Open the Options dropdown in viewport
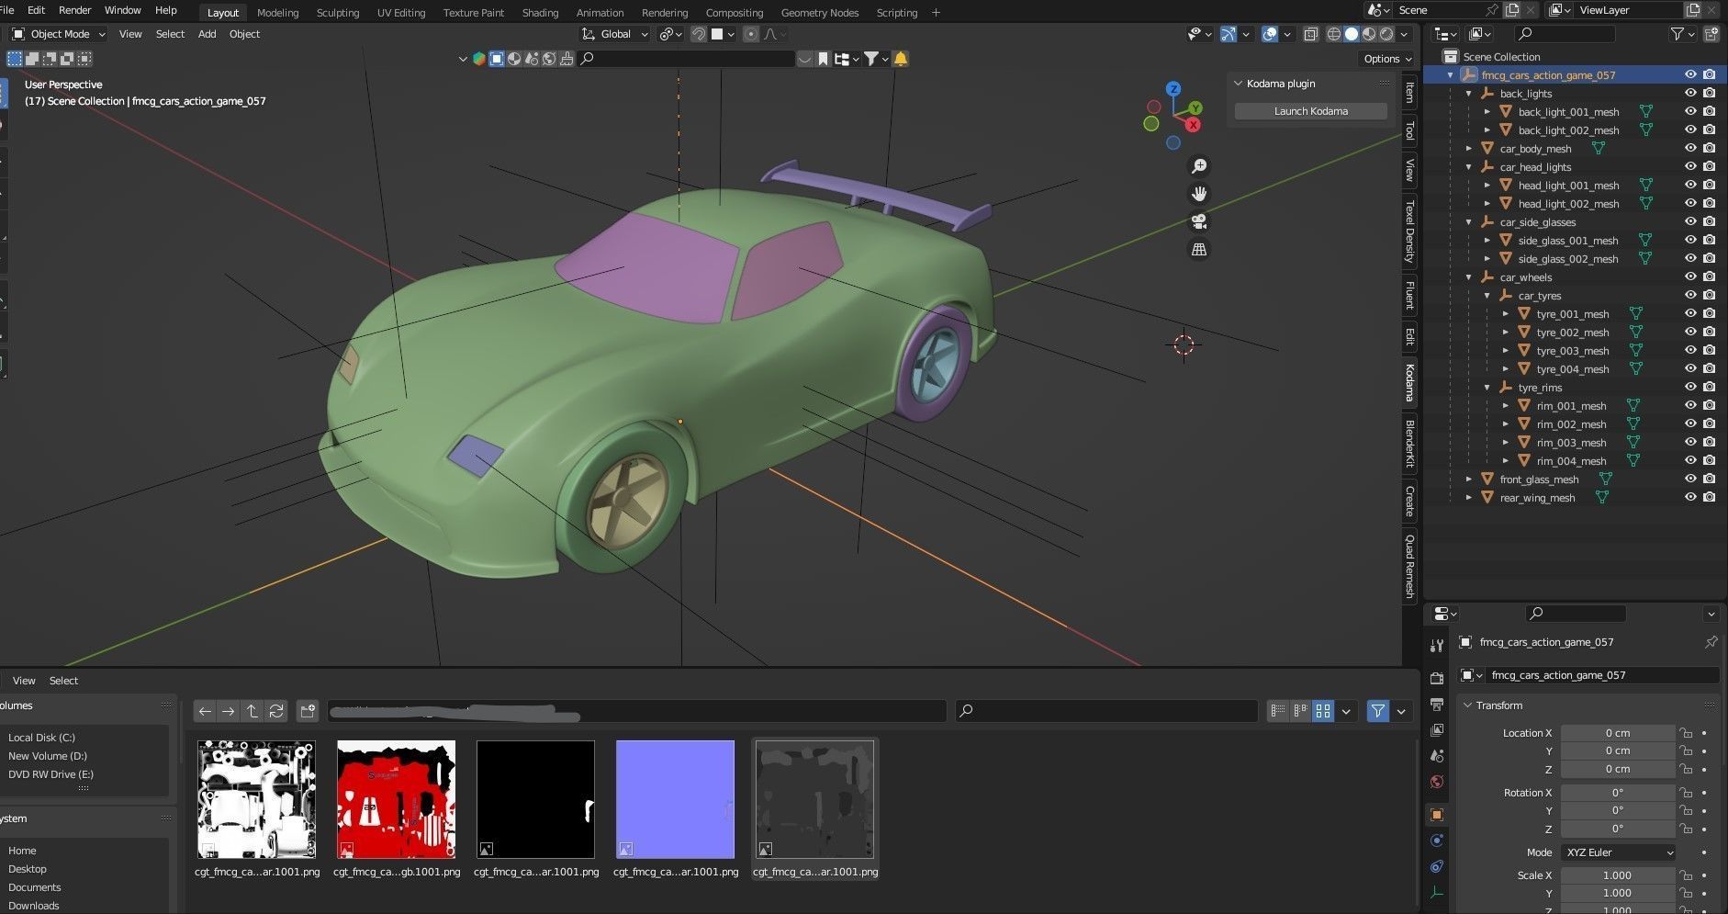This screenshot has width=1728, height=914. [1386, 59]
